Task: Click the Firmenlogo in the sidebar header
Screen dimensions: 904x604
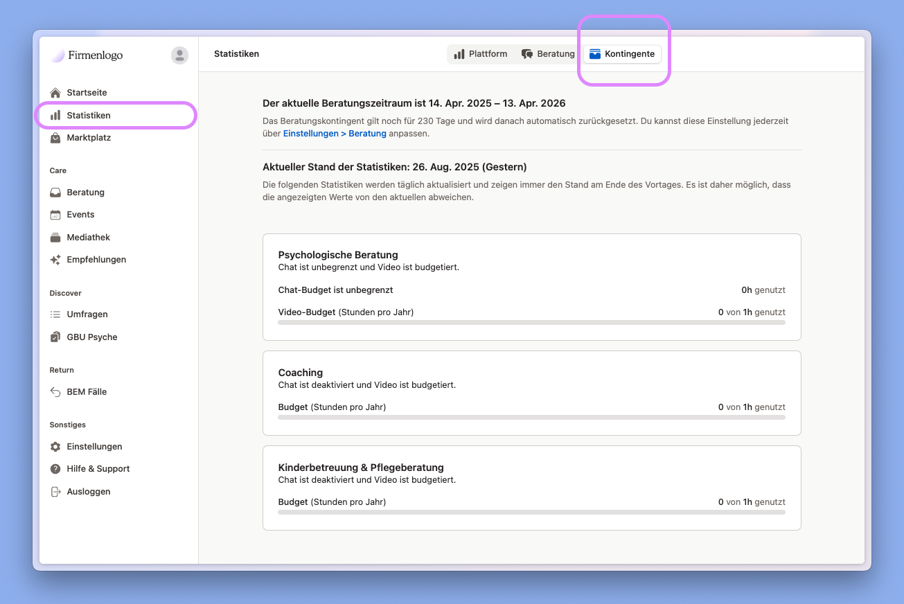Action: (x=87, y=55)
